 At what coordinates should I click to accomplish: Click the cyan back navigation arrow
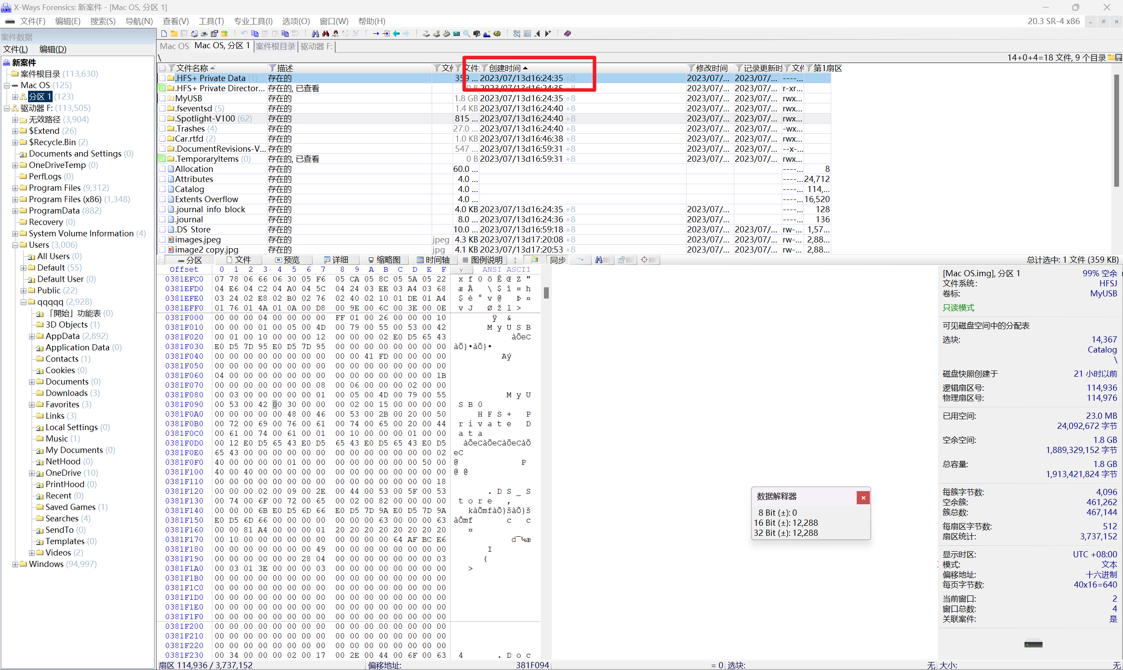pyautogui.click(x=396, y=34)
